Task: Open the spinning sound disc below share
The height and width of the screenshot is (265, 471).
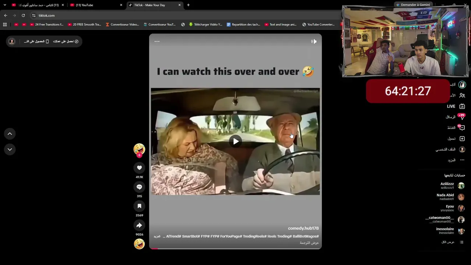Action: [139, 244]
